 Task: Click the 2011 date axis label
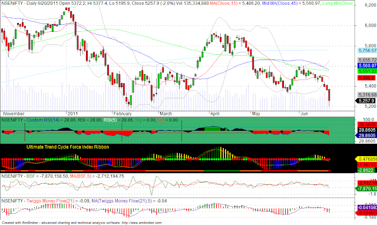point(72,114)
